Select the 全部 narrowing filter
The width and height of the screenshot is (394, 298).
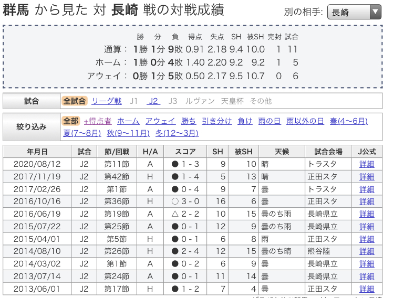[71, 121]
